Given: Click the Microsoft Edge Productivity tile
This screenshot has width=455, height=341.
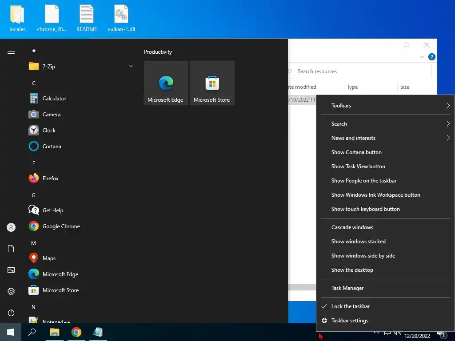Looking at the screenshot, I should click(166, 83).
